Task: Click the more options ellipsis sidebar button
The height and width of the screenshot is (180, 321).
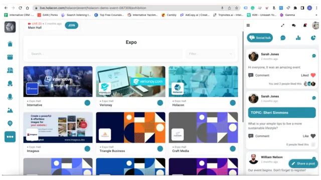Action: [x=10, y=136]
